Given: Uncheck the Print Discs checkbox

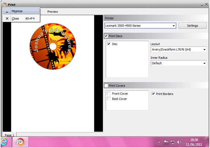Looking at the screenshot, I should [106, 36].
